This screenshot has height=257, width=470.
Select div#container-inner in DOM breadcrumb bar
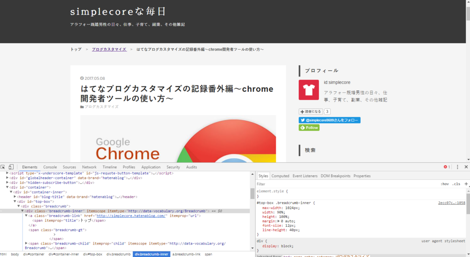[x=63, y=254]
